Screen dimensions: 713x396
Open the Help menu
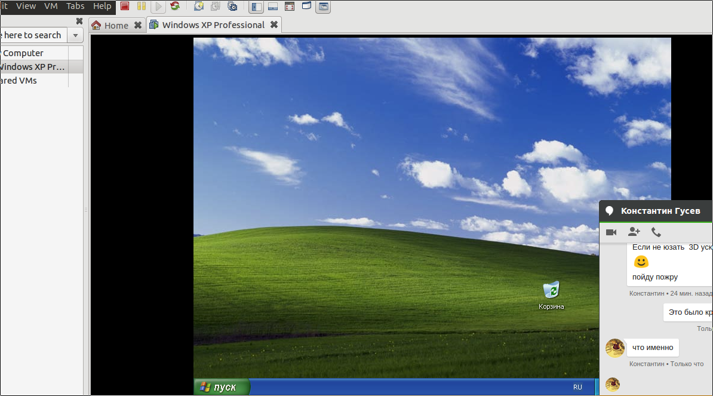click(x=102, y=6)
